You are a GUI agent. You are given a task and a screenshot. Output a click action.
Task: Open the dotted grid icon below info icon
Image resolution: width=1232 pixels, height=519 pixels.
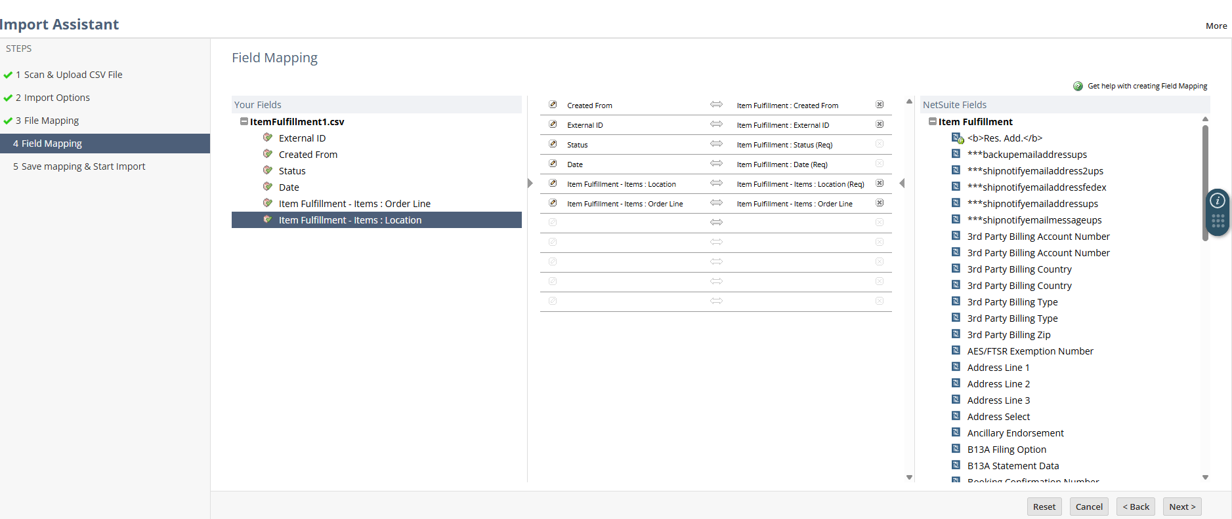1218,221
